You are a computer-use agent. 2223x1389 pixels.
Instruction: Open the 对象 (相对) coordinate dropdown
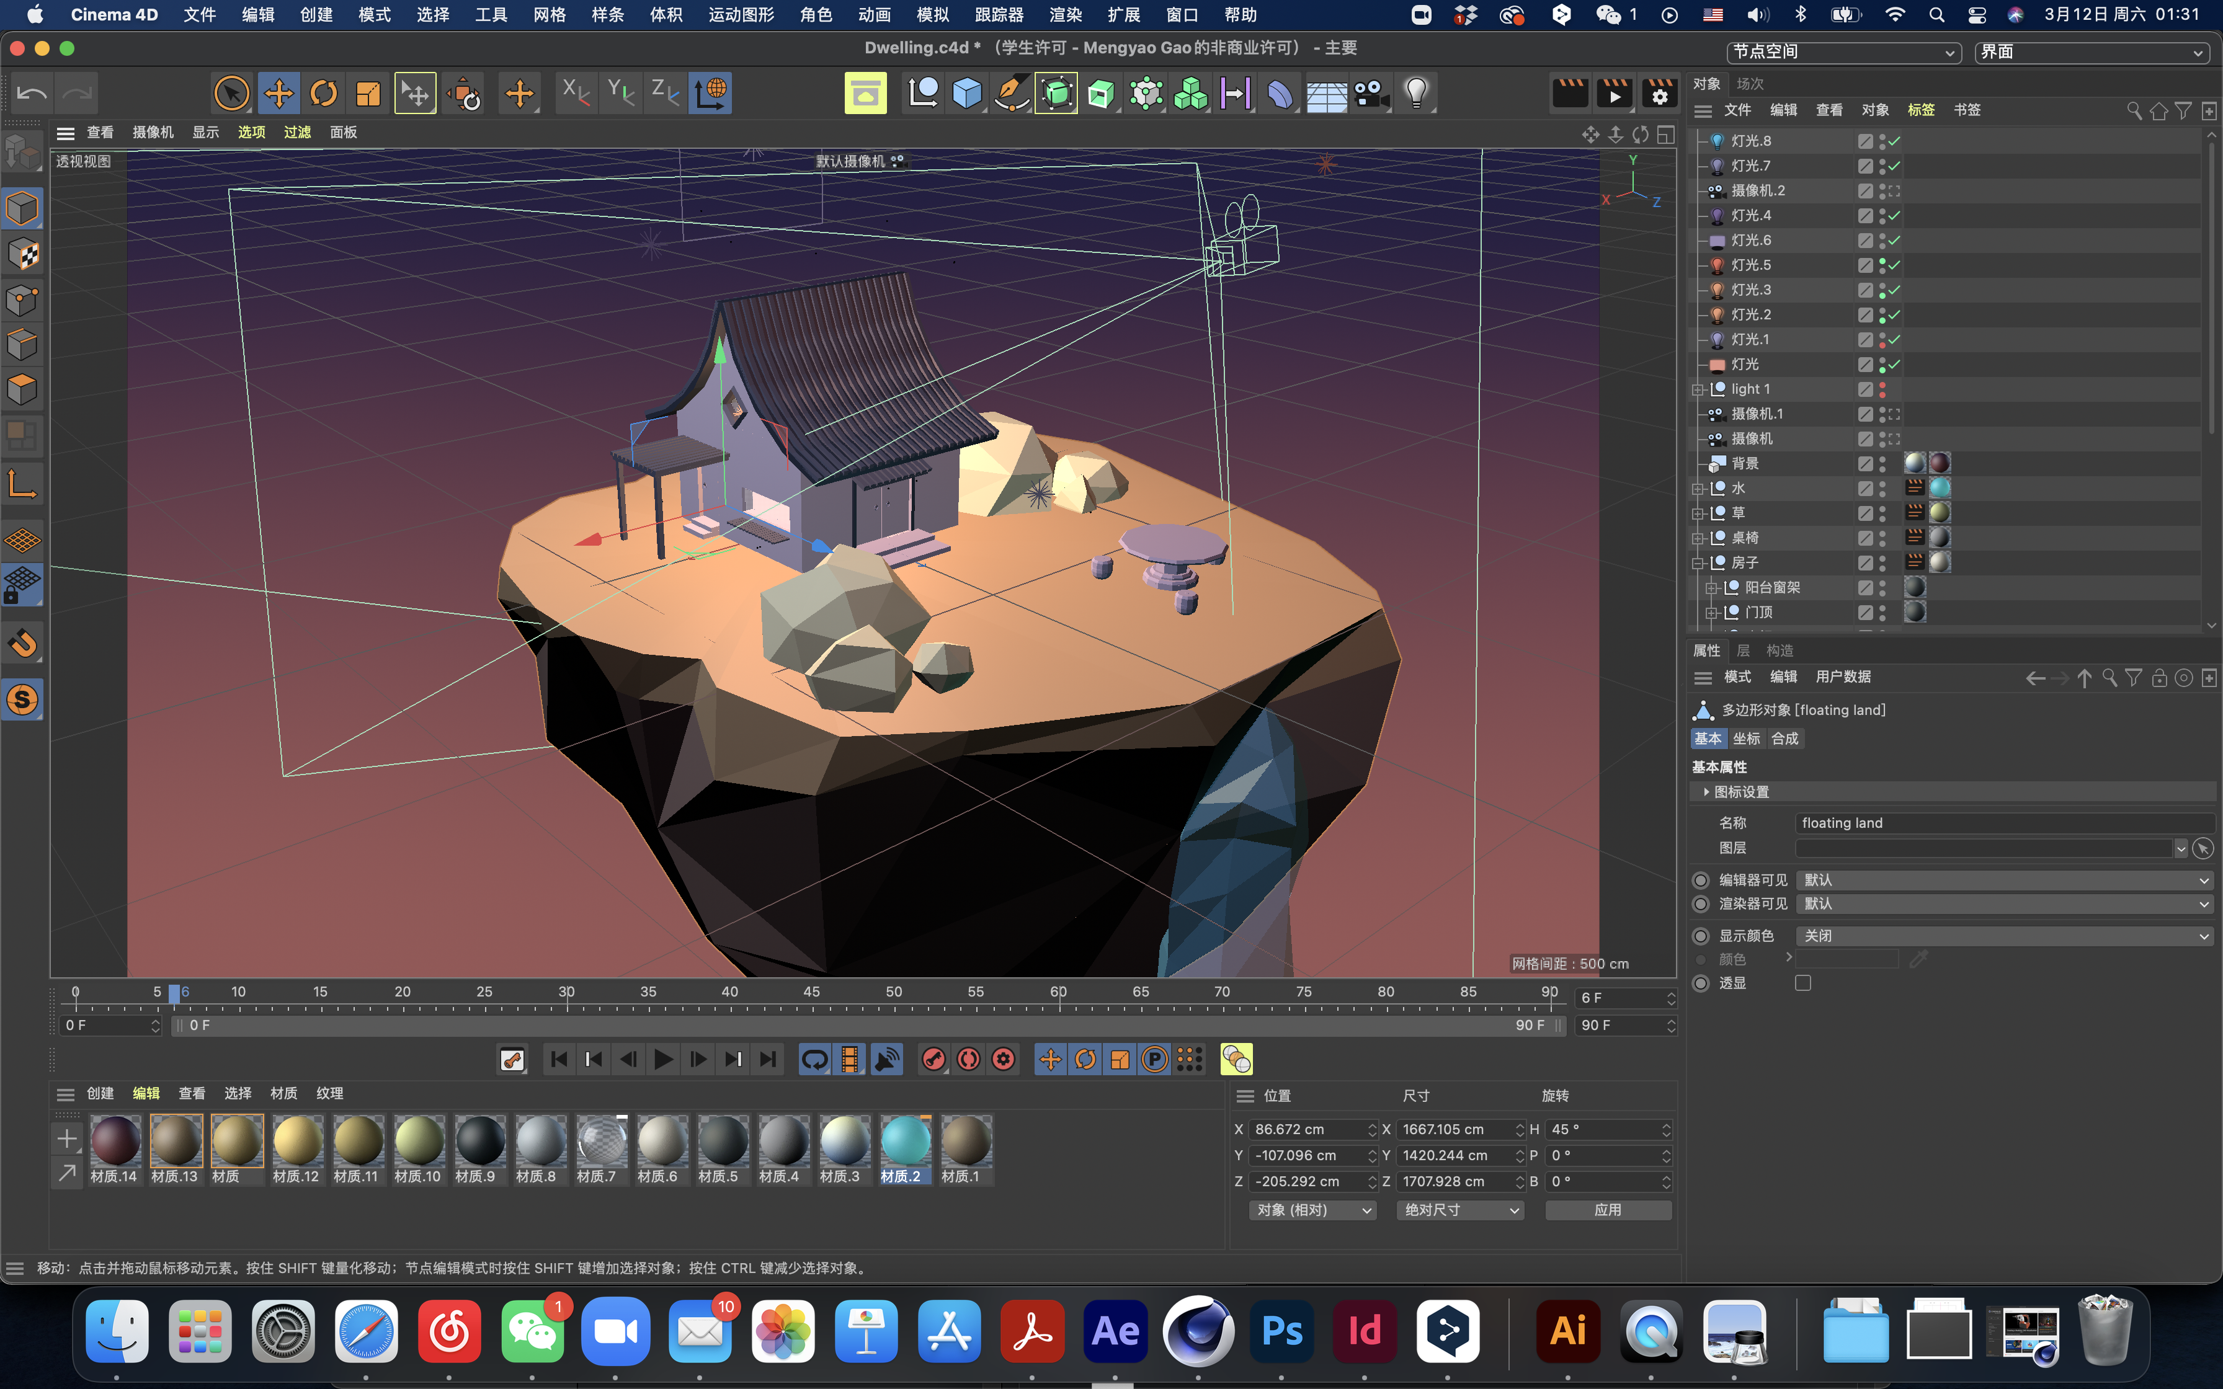pyautogui.click(x=1312, y=1210)
